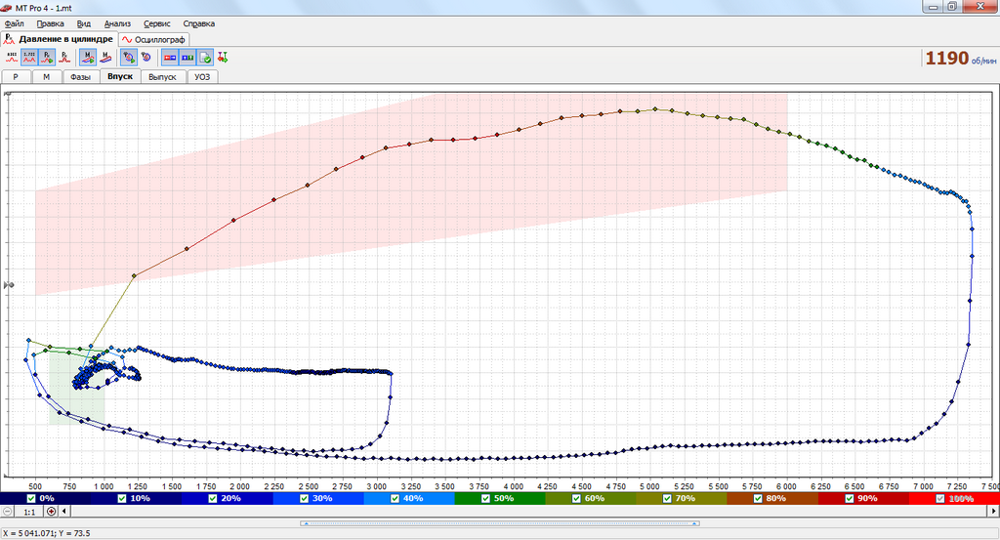
Task: Select the Выпуск tab
Action: pos(162,76)
